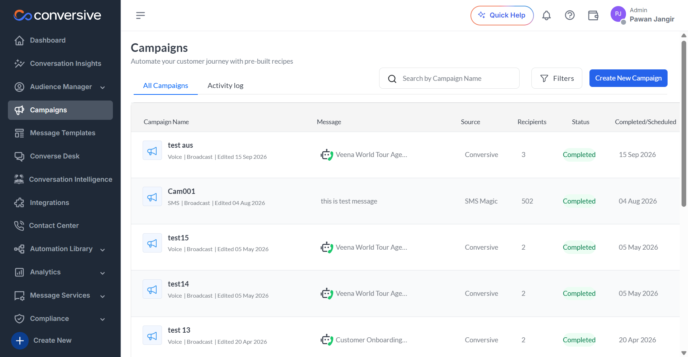Open Filters dropdown
The height and width of the screenshot is (357, 688).
pyautogui.click(x=556, y=78)
